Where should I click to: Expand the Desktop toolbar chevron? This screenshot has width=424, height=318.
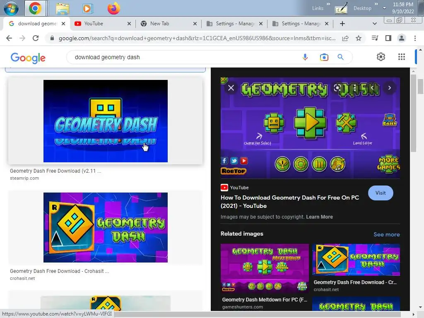click(x=376, y=4)
